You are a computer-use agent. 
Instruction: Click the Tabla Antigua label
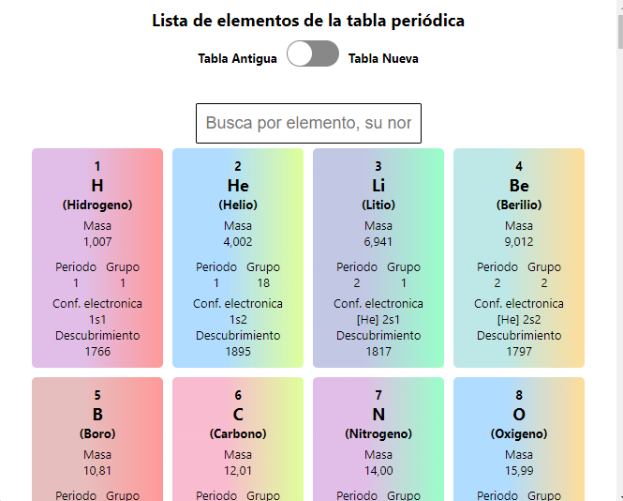click(x=237, y=58)
